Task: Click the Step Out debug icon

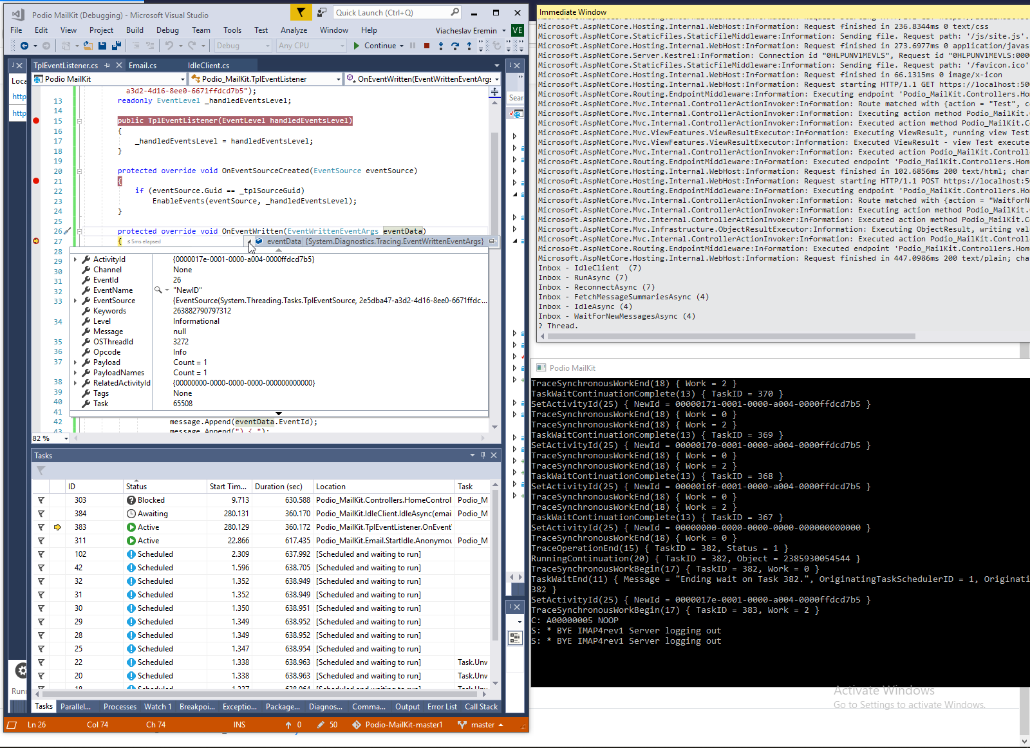Action: [x=469, y=46]
